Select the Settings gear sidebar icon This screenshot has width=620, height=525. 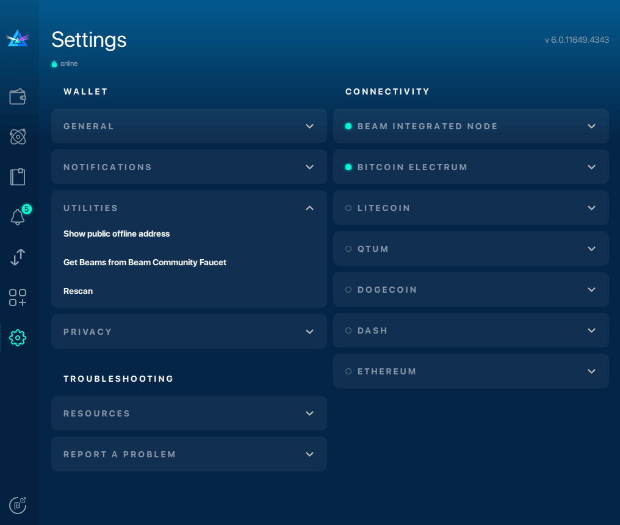pos(18,337)
